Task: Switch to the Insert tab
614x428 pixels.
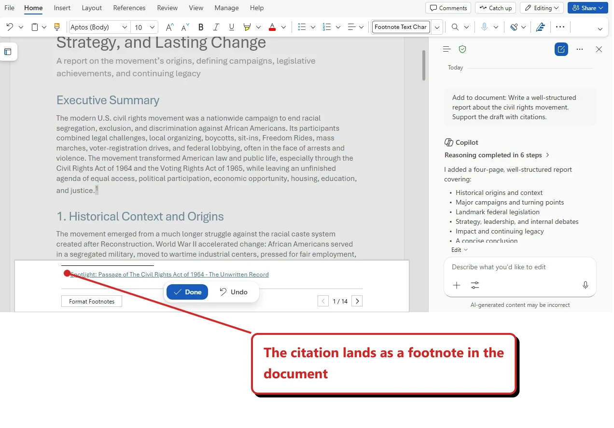Action: (x=62, y=8)
